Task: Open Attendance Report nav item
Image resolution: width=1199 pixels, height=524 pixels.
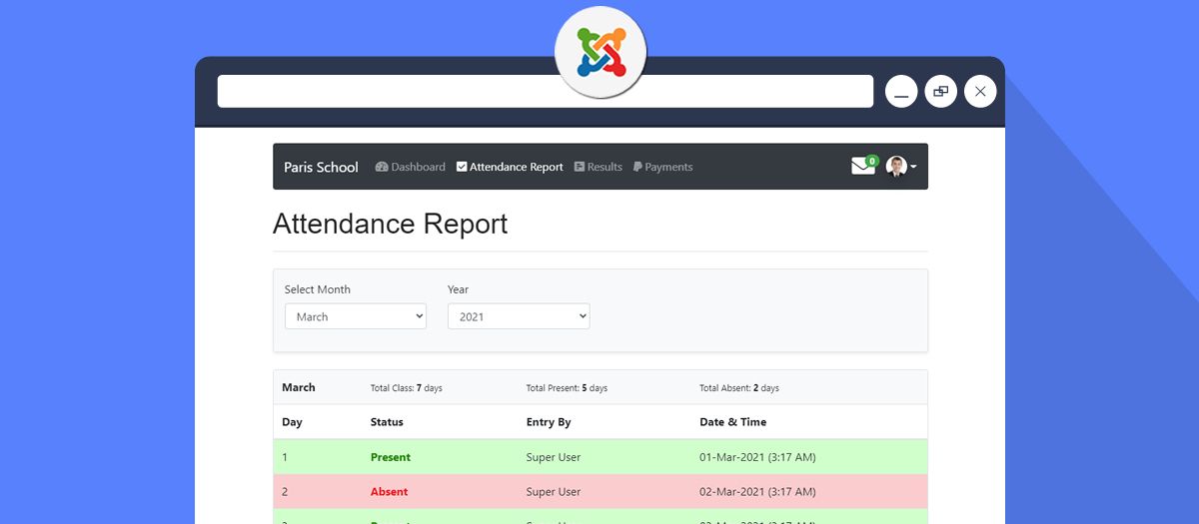Action: click(510, 167)
